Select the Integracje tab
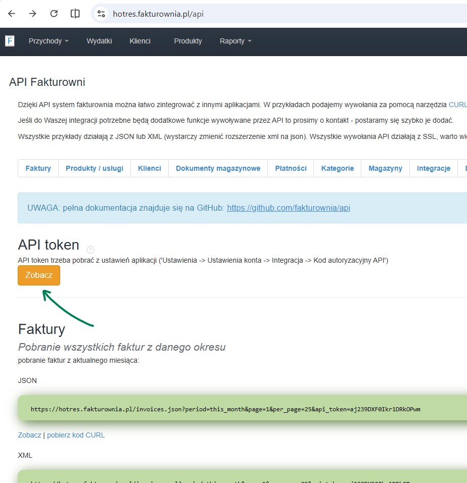 (433, 168)
